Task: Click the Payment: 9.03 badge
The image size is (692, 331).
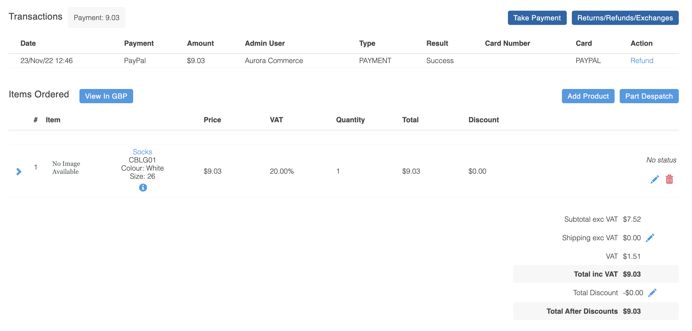Action: point(96,18)
